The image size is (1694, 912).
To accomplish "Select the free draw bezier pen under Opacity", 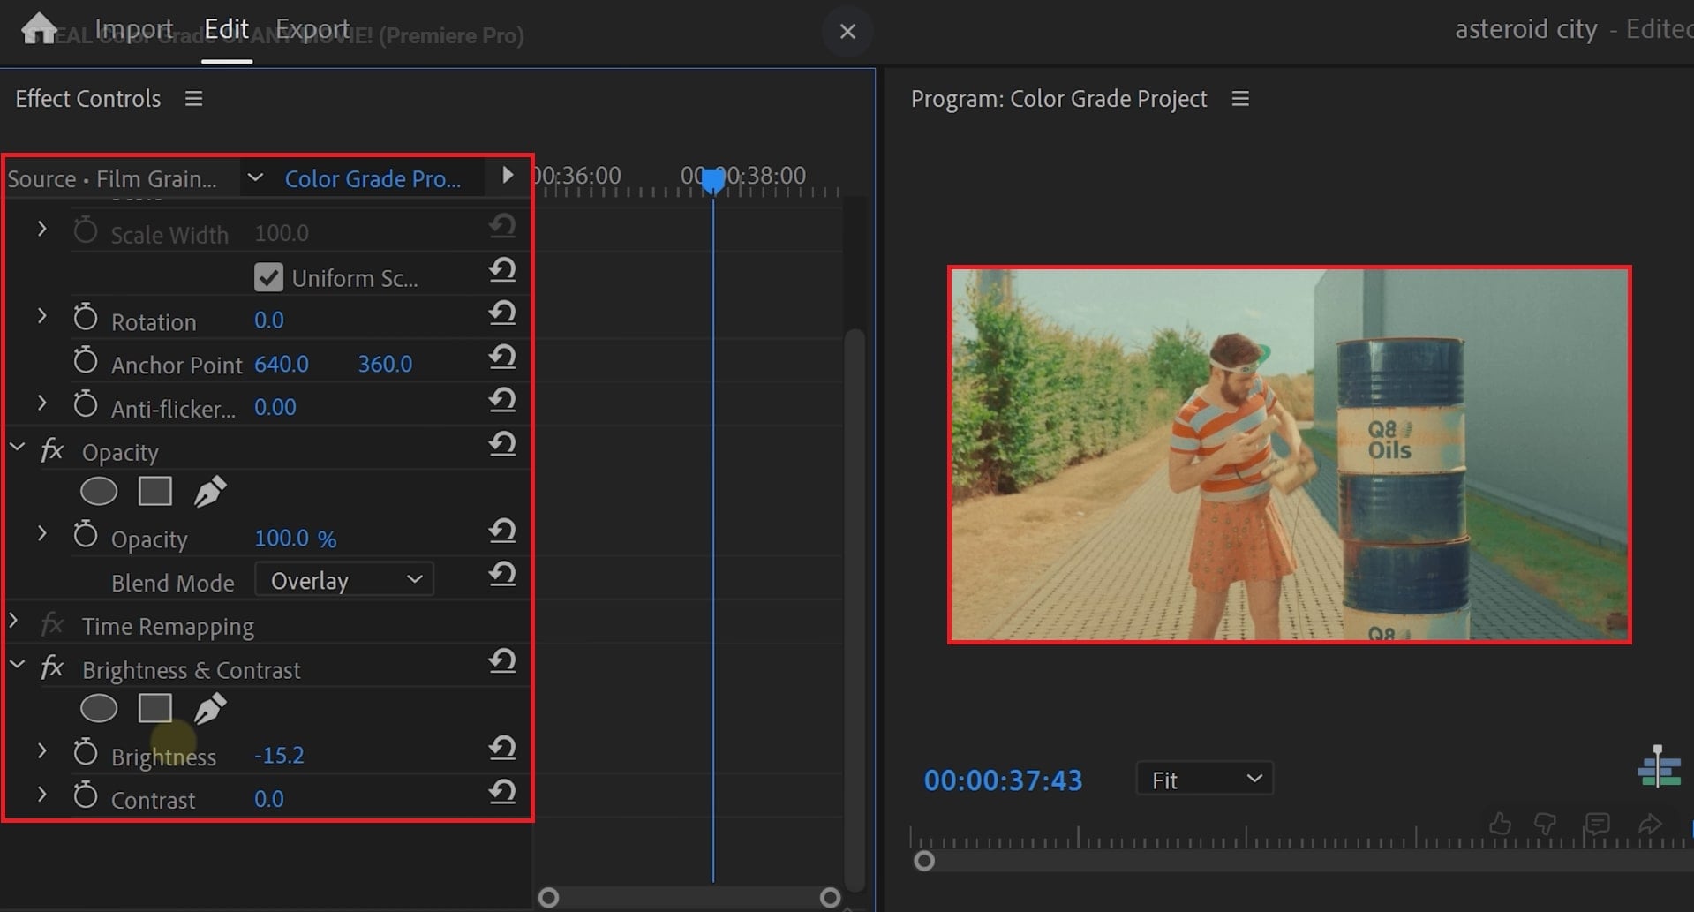I will [210, 491].
